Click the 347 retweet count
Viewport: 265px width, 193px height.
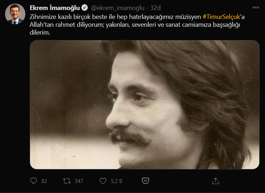79,181
